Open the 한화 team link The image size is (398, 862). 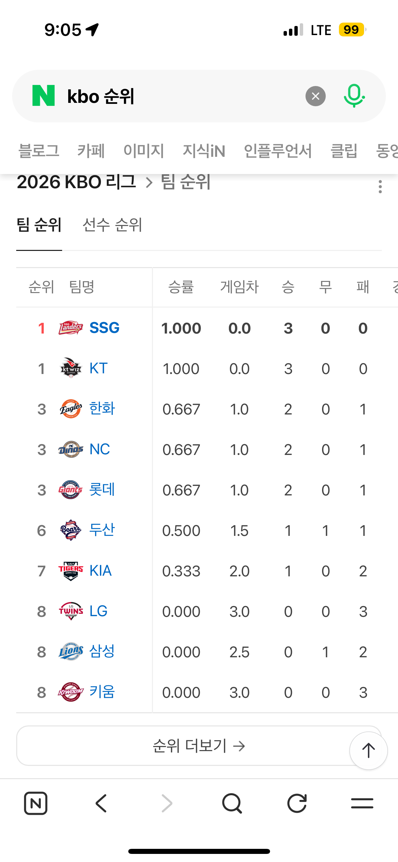102,409
